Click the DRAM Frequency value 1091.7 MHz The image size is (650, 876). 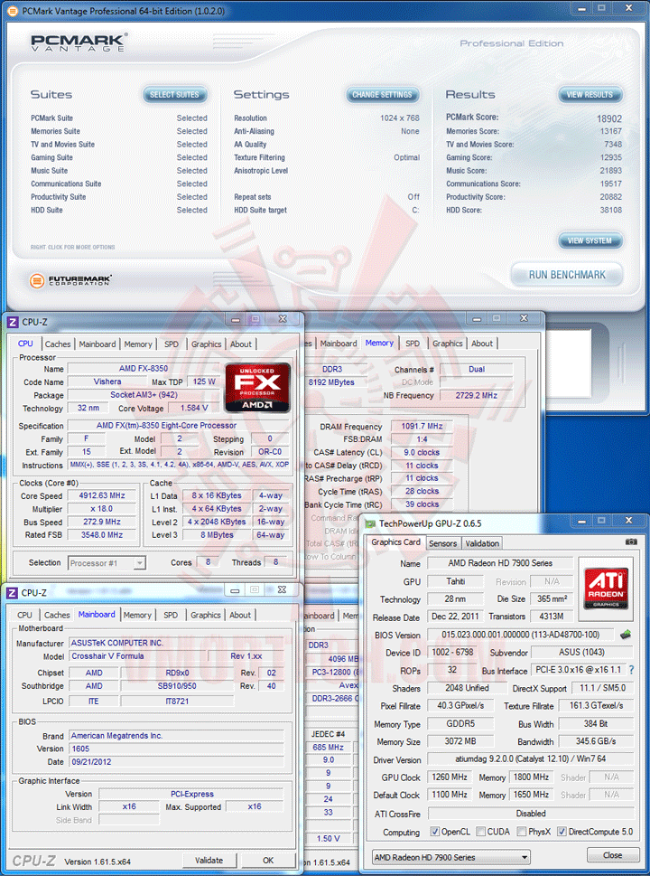[x=422, y=427]
